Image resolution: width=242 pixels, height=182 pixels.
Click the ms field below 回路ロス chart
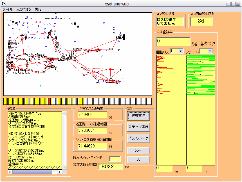164,169
